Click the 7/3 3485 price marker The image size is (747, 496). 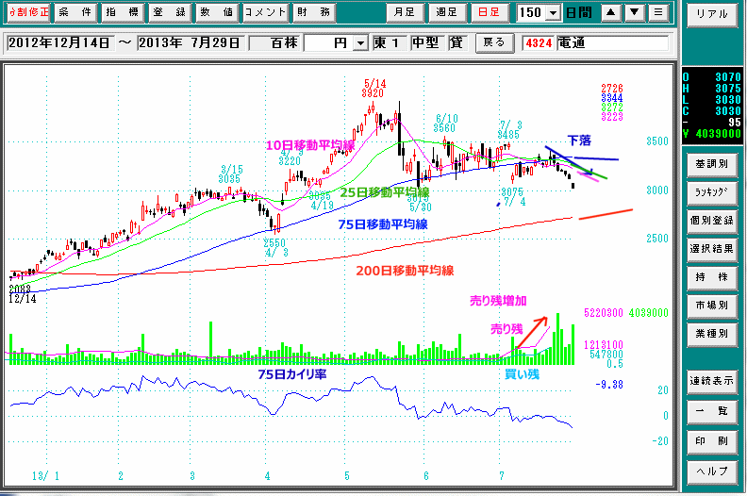pyautogui.click(x=509, y=129)
